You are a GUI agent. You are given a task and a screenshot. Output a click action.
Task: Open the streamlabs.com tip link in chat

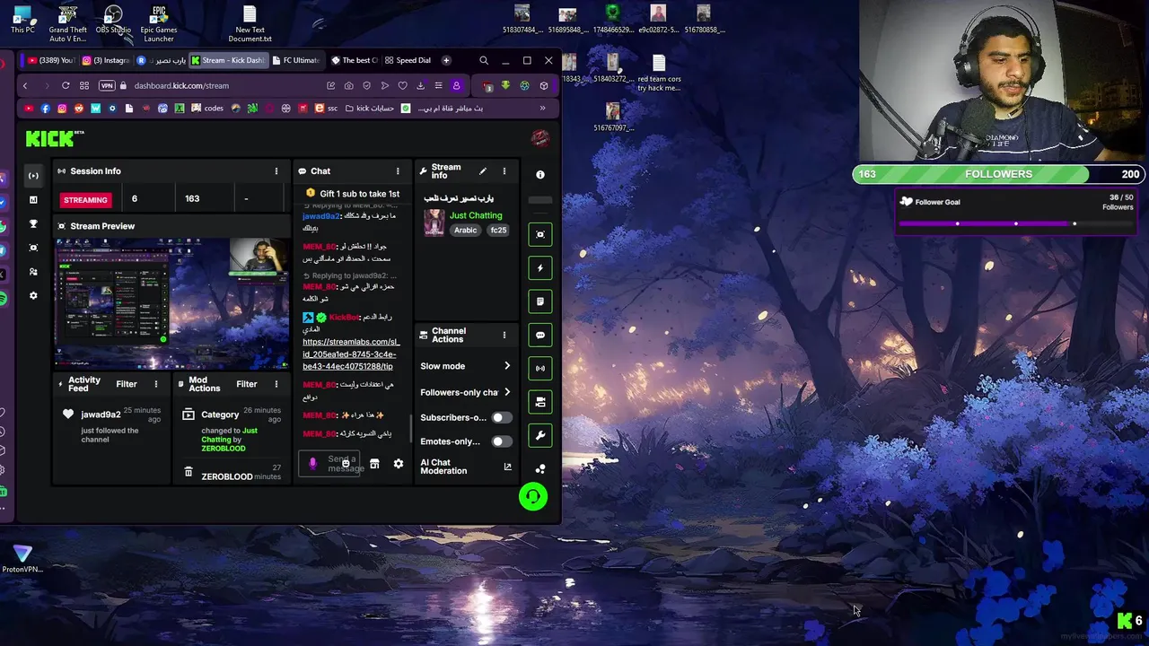(x=350, y=354)
